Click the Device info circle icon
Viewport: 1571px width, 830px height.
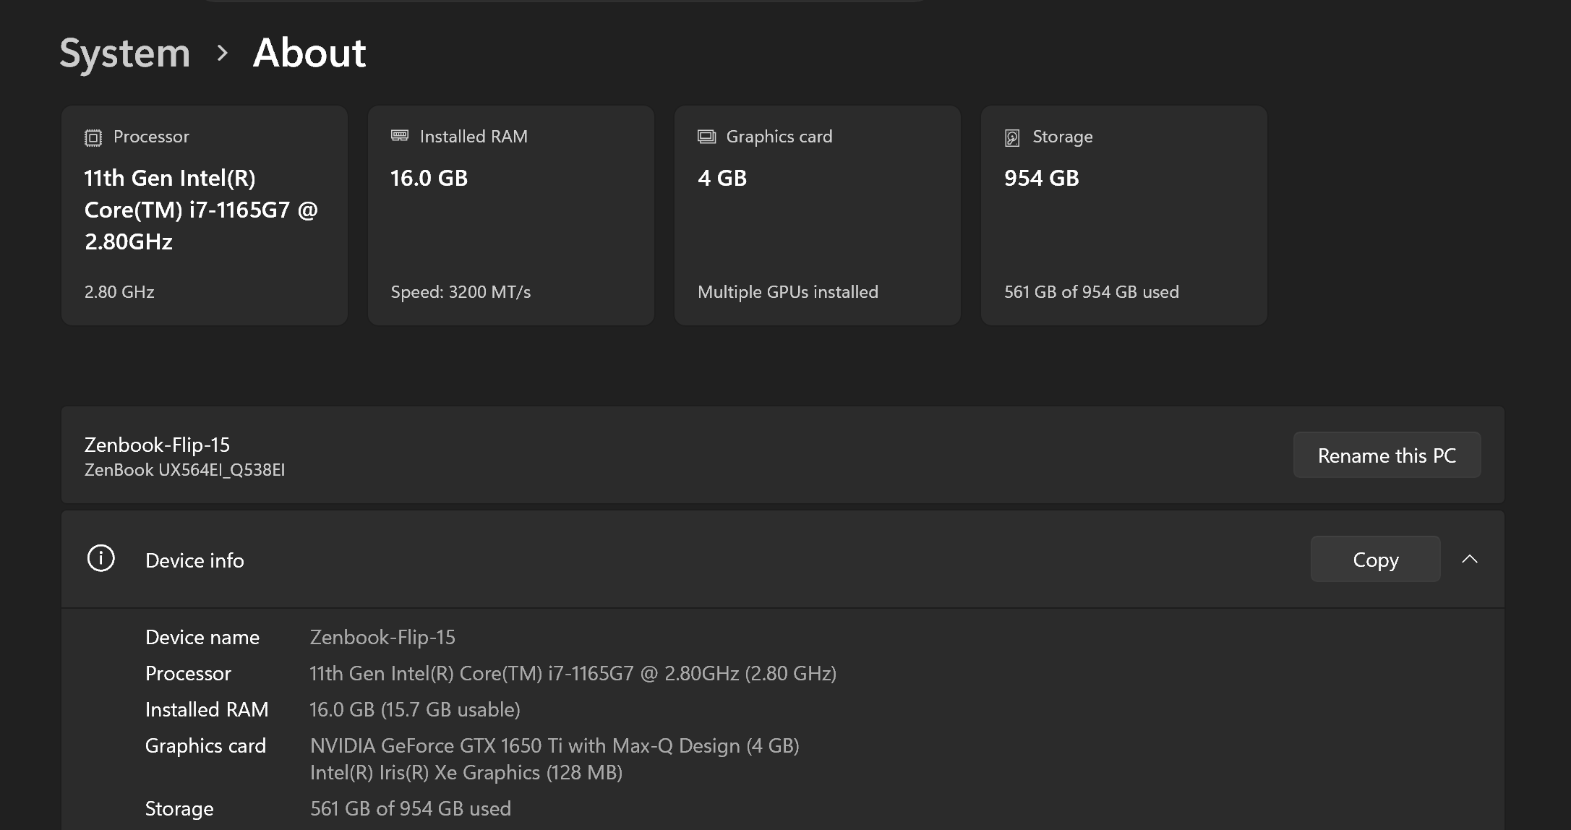click(101, 559)
